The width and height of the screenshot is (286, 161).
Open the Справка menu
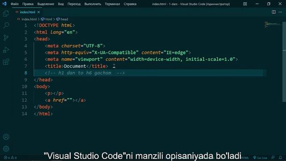130,4
